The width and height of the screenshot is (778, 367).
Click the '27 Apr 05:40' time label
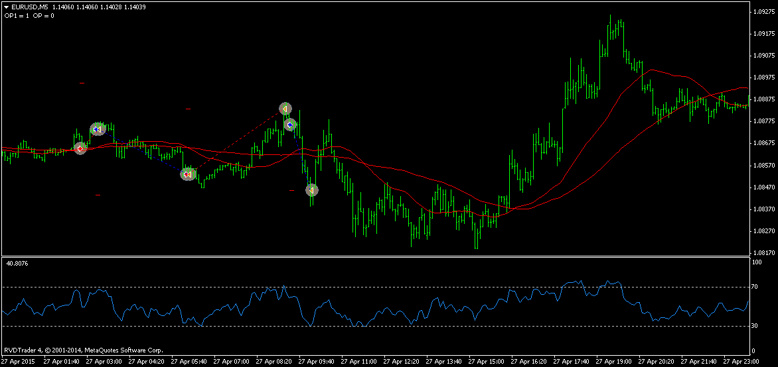coord(189,361)
